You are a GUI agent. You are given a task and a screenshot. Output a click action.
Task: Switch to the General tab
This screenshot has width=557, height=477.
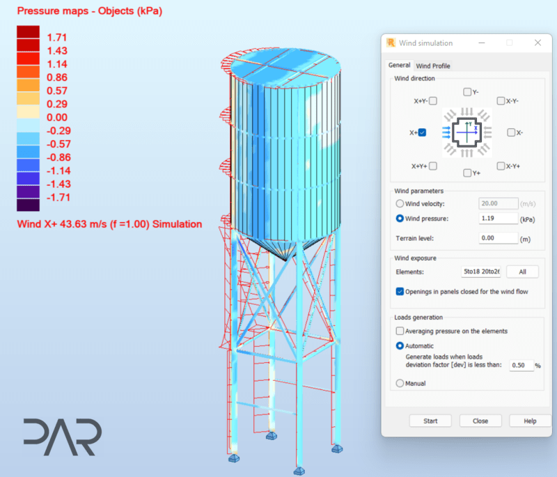point(399,65)
